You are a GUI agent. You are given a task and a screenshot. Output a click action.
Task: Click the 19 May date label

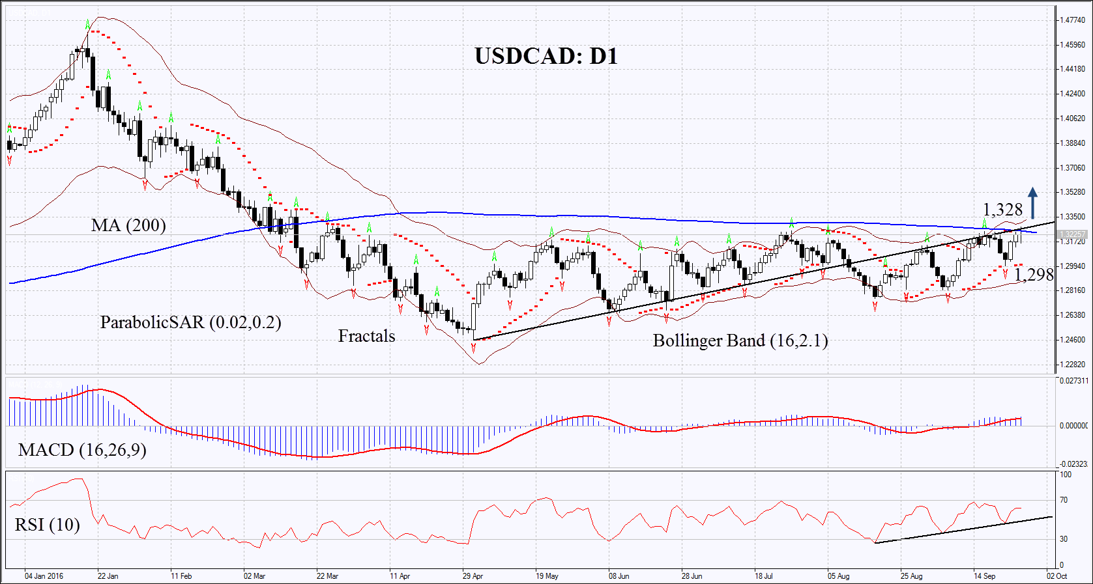pos(547,576)
